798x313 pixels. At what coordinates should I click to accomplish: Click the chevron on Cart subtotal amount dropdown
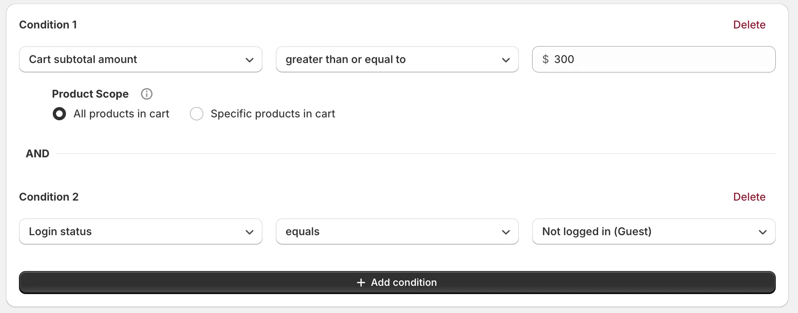pos(249,60)
